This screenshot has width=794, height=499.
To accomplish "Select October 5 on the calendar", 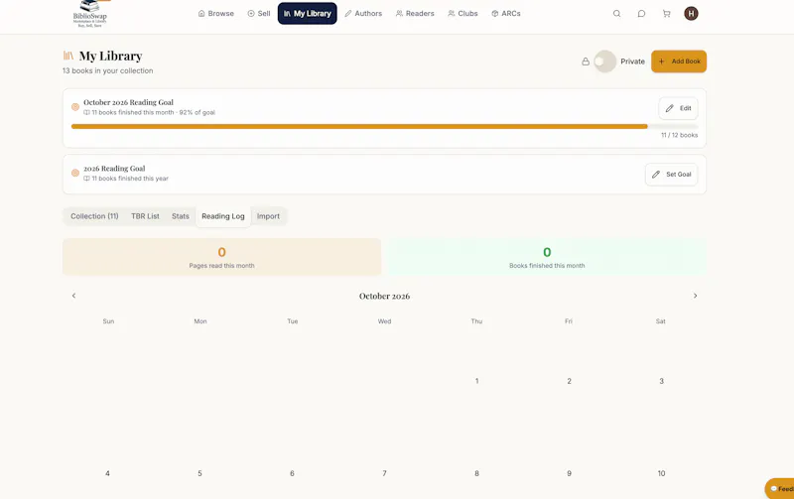I will pyautogui.click(x=199, y=473).
